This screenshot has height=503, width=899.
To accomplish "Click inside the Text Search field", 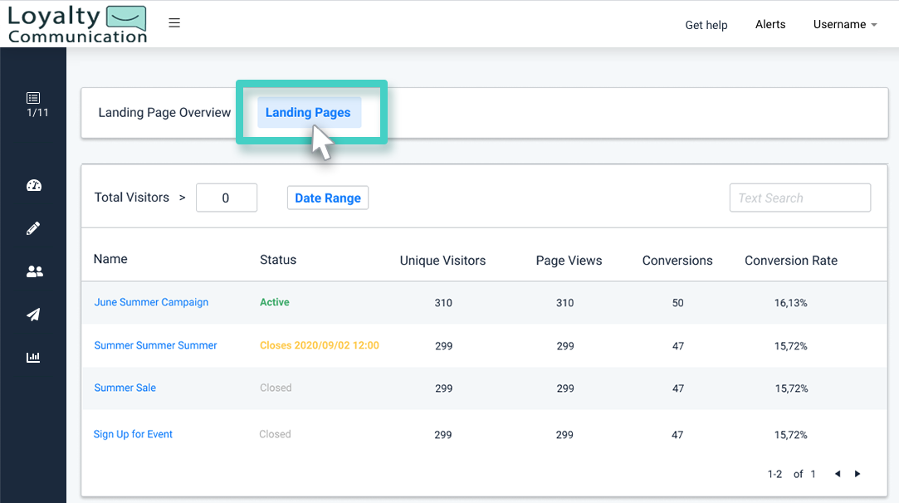I will (x=799, y=198).
